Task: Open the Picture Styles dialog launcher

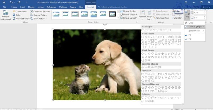Action: [x=137, y=22]
